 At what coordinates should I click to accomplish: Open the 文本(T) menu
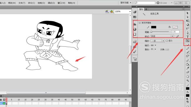click(x=22, y=3)
